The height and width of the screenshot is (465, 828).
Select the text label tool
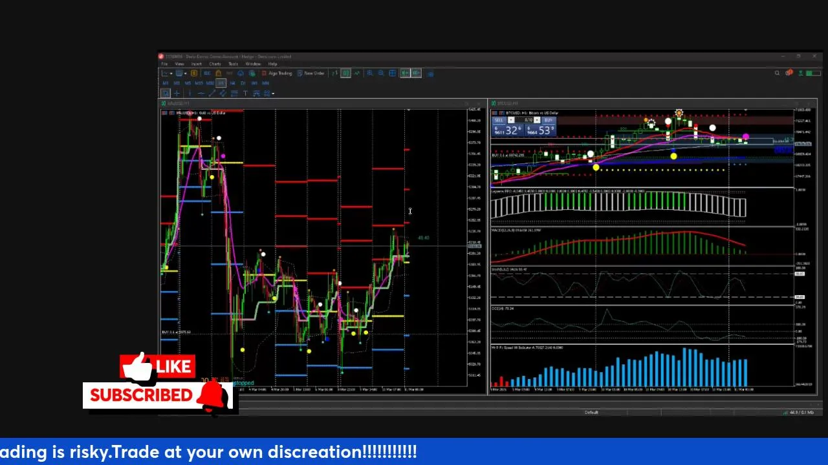[x=246, y=93]
